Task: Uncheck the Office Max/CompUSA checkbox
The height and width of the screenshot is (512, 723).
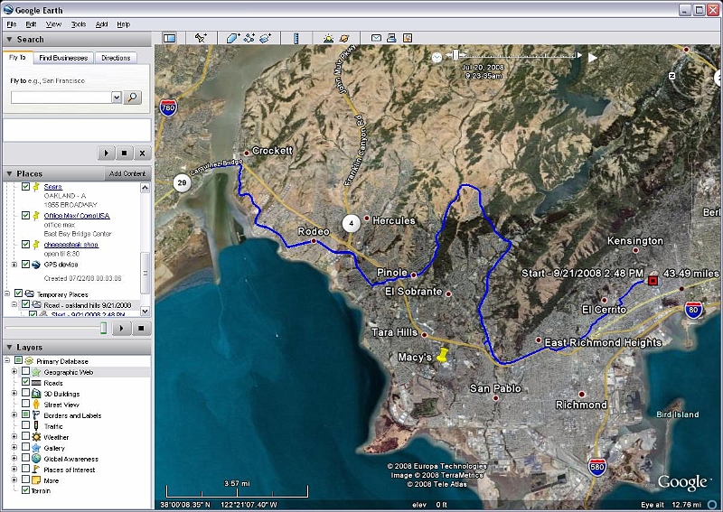Action: pyautogui.click(x=26, y=215)
